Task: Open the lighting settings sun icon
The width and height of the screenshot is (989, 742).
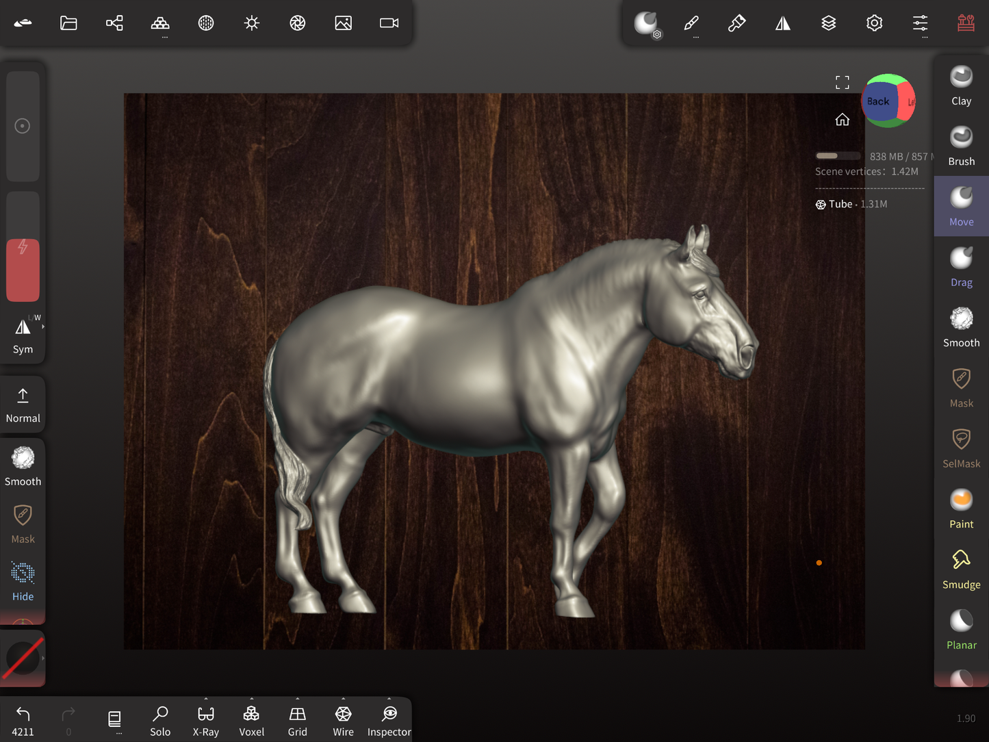Action: coord(252,23)
